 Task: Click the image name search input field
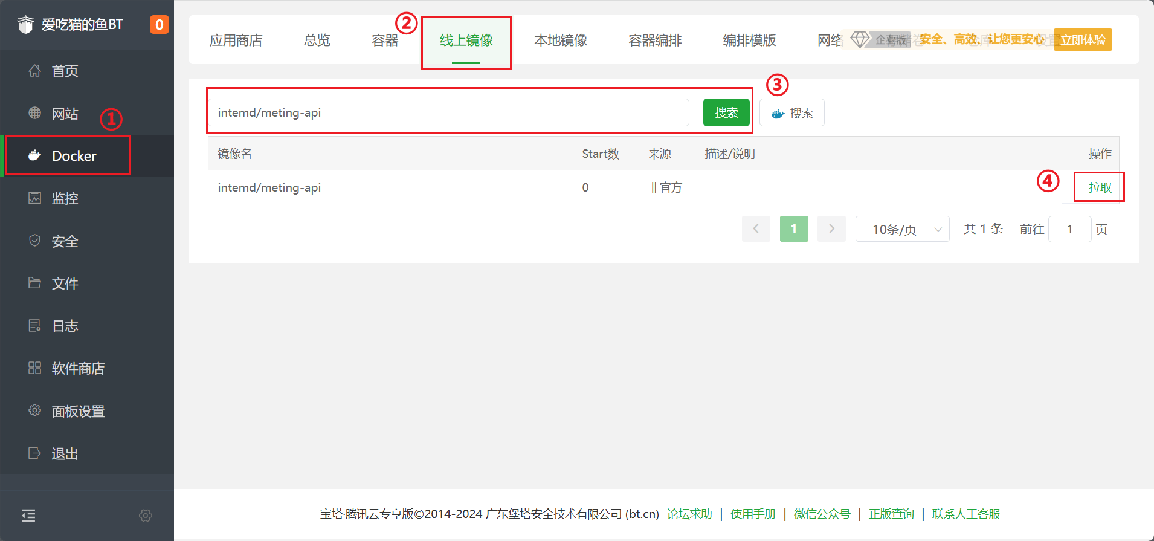[448, 113]
